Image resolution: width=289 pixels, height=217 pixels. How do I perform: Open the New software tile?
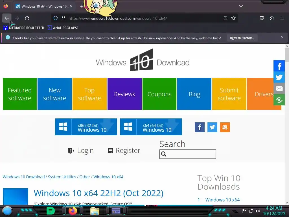click(54, 94)
